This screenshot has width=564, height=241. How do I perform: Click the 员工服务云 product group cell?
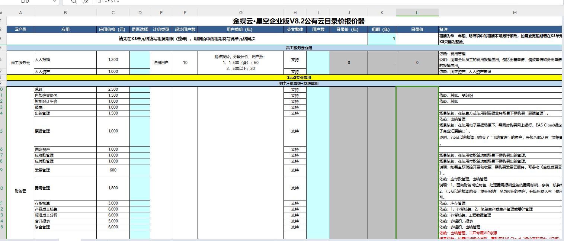[20, 62]
